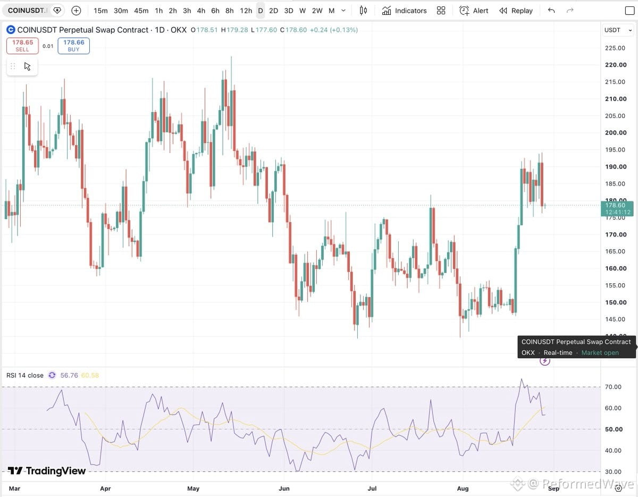Image resolution: width=638 pixels, height=497 pixels.
Task: Click the 200.00 price axis label
Action: (x=616, y=133)
